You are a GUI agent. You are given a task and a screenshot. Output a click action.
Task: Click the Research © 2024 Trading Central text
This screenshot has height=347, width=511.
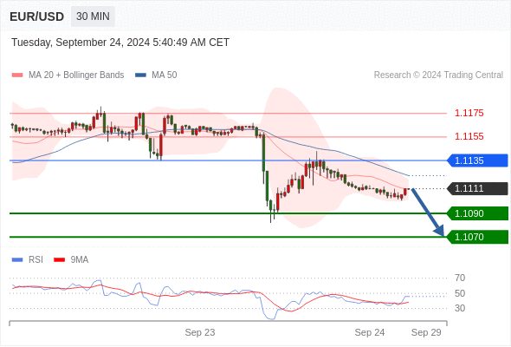coord(438,75)
